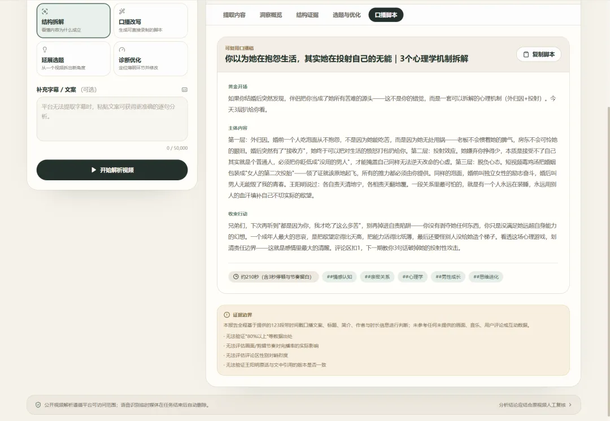The width and height of the screenshot is (610, 421).
Task: Open the 洞察概览 tab
Action: click(271, 15)
